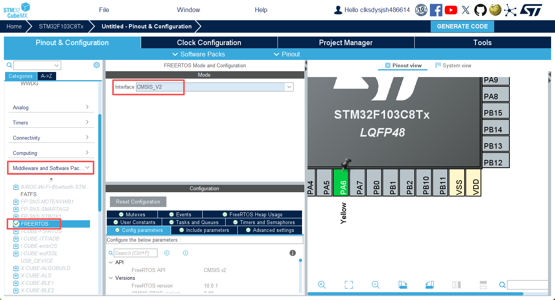This screenshot has height=300, width=555.
Task: Click the user account avatar icon
Action: 338,10
